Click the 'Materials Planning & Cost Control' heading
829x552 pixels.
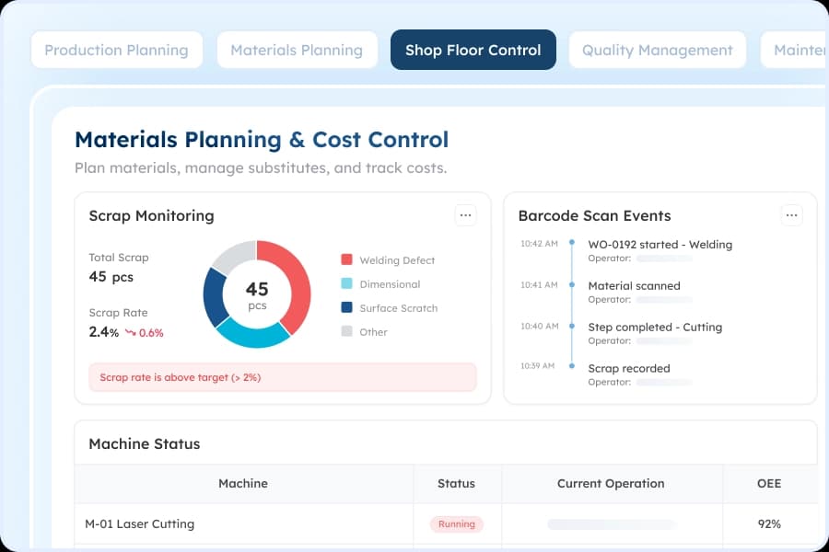pyautogui.click(x=262, y=140)
